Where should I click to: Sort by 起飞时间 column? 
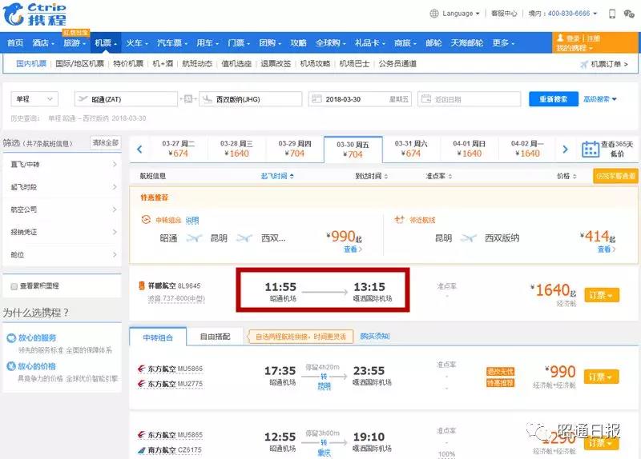click(x=277, y=176)
